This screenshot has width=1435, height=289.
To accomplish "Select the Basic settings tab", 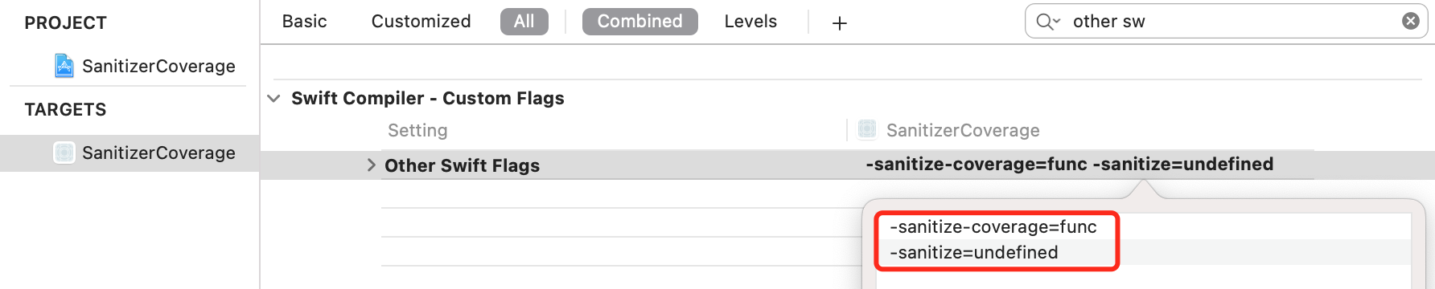I will click(x=304, y=22).
